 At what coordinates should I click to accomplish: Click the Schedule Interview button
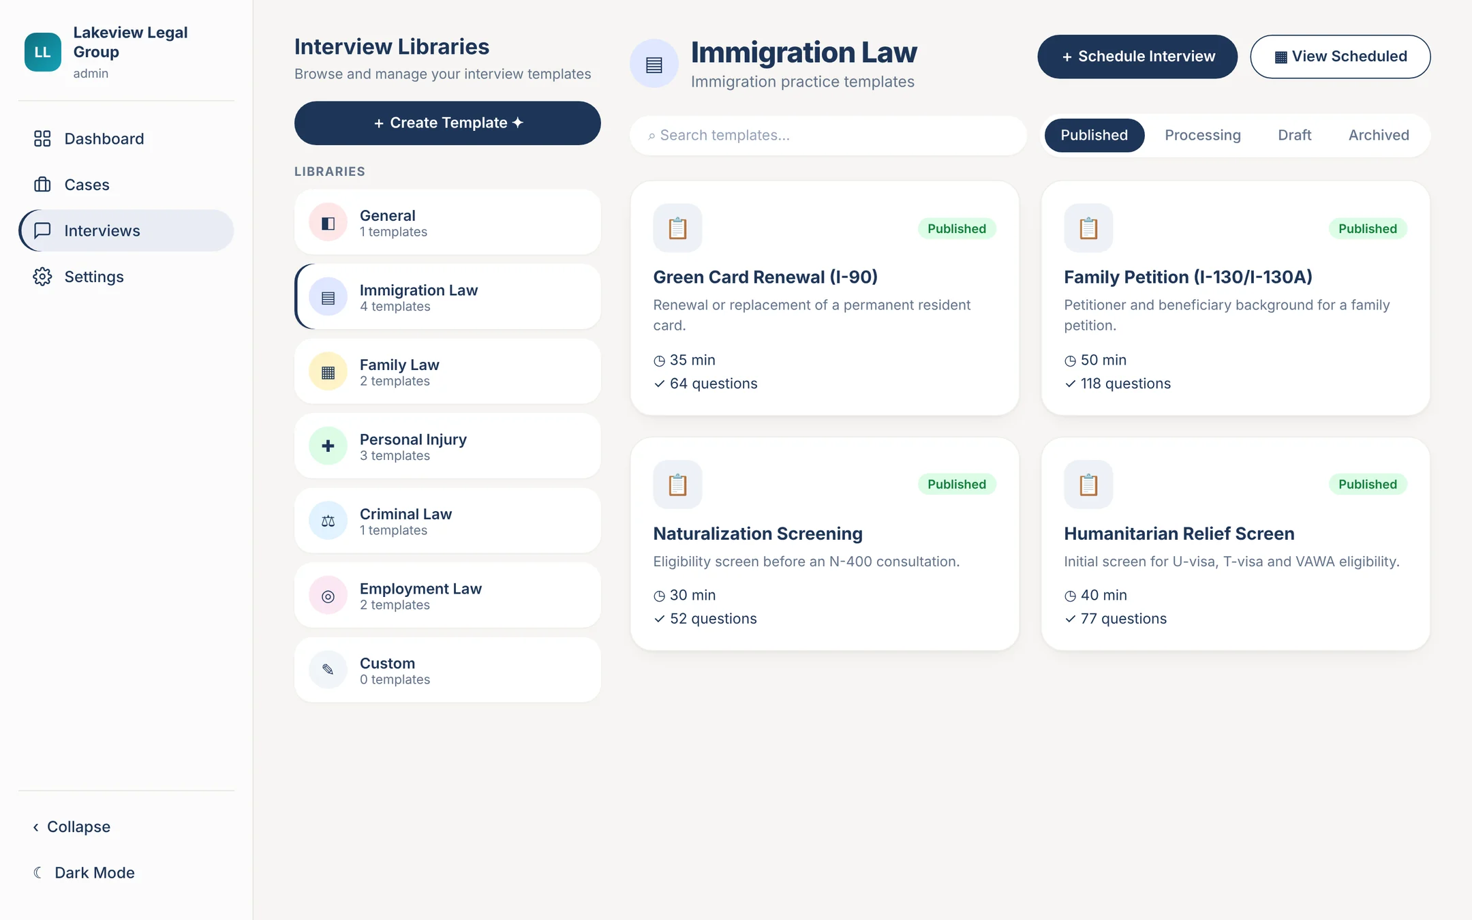1137,57
